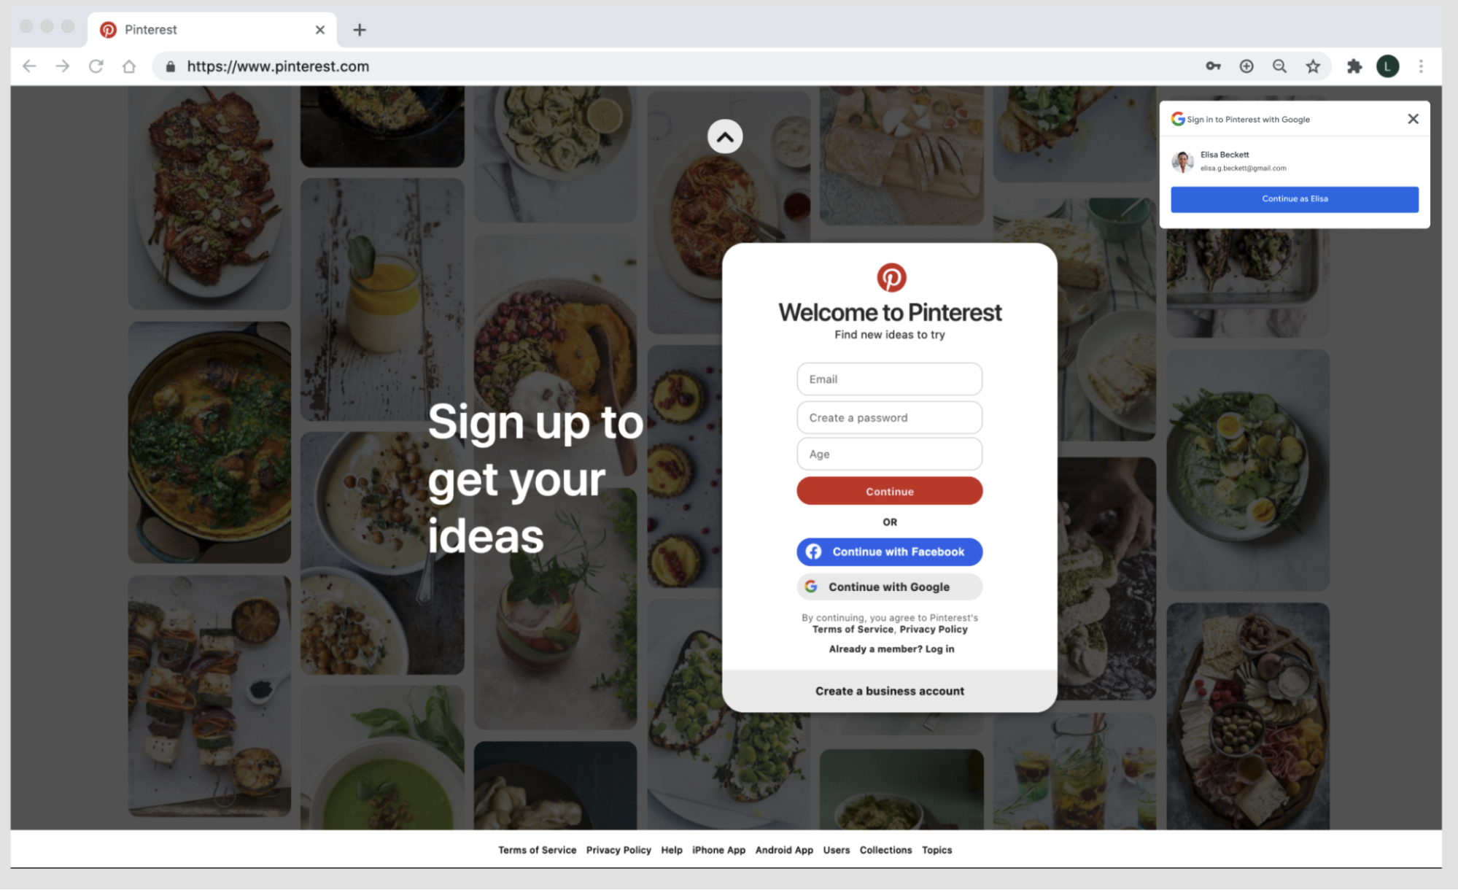The width and height of the screenshot is (1458, 890).
Task: Click the scroll-up chevron arrow button
Action: pyautogui.click(x=725, y=136)
